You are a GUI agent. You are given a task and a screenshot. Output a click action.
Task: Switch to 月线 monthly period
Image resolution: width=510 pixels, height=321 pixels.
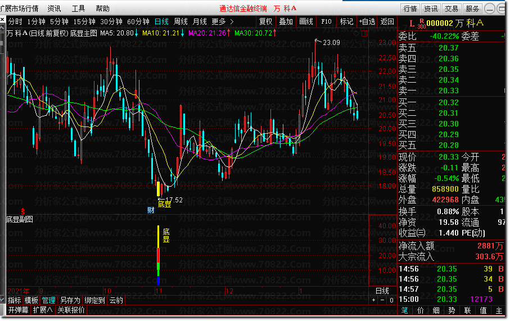click(200, 22)
